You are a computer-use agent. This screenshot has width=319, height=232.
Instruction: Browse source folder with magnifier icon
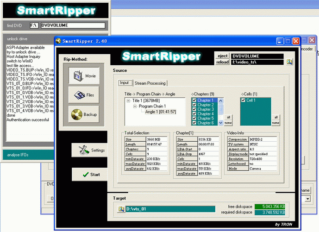(x=289, y=62)
